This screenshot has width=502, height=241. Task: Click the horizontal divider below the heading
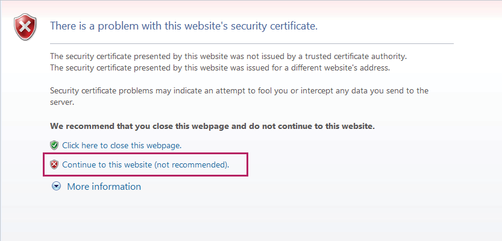coord(252,43)
